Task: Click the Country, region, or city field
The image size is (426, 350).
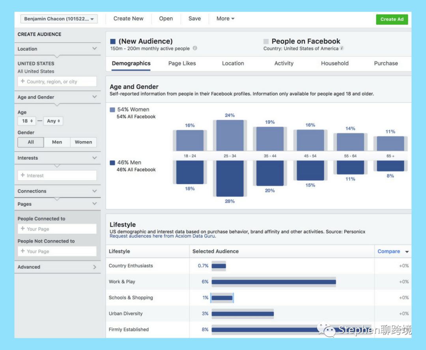Action: click(57, 82)
